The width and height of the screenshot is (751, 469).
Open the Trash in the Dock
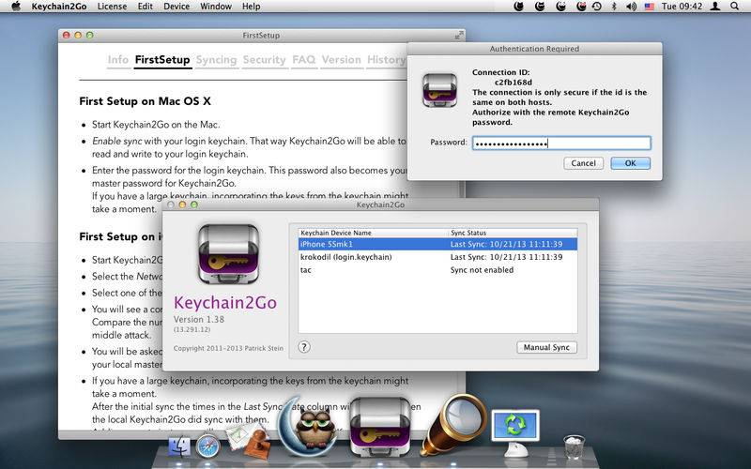[574, 447]
